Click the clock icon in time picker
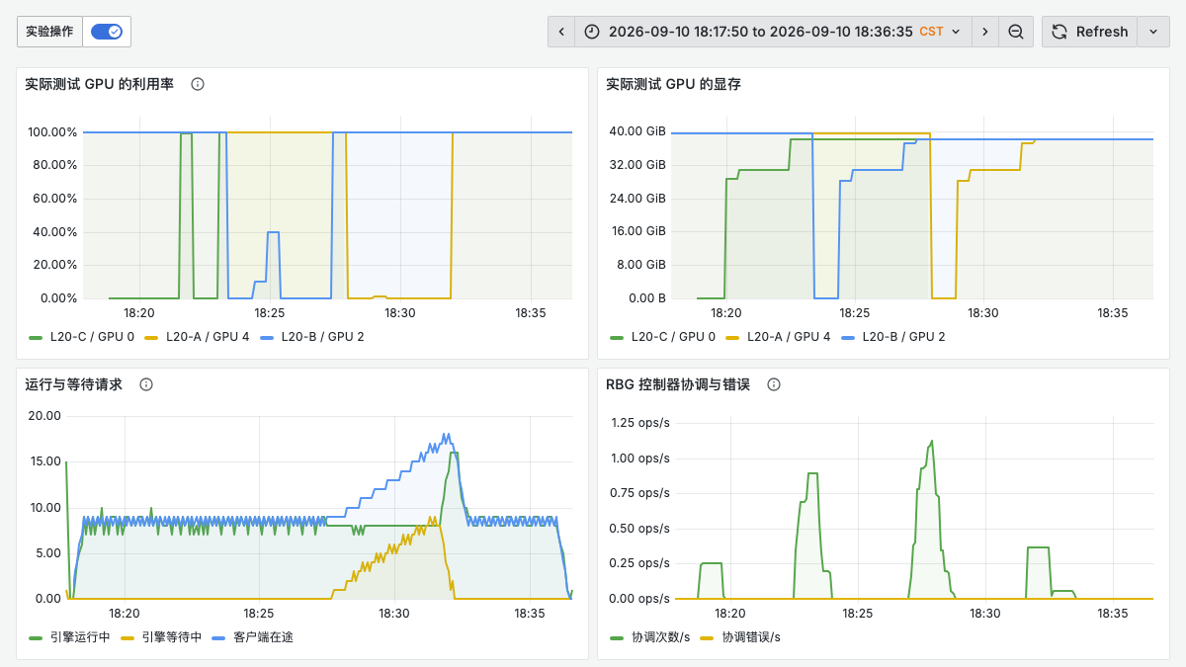The width and height of the screenshot is (1186, 667). pos(592,32)
